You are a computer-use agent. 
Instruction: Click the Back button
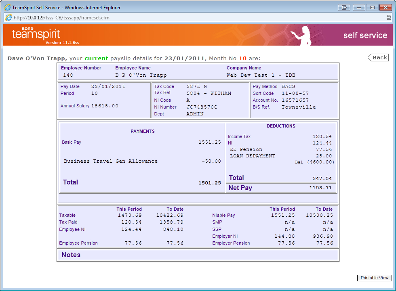pos(378,58)
